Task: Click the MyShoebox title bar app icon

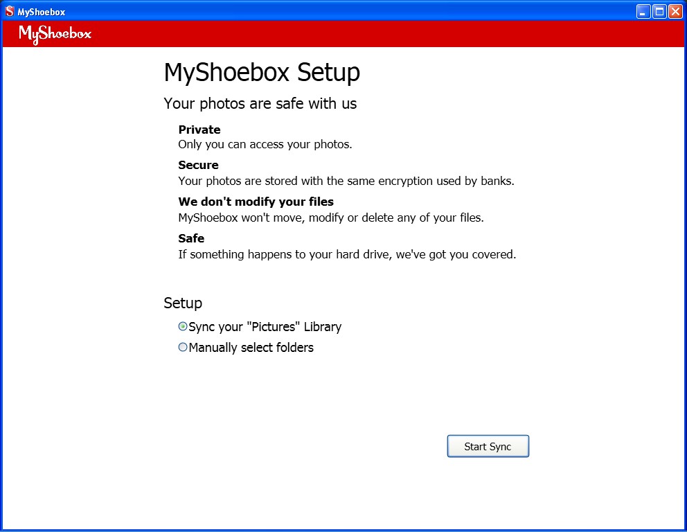Action: (10, 11)
